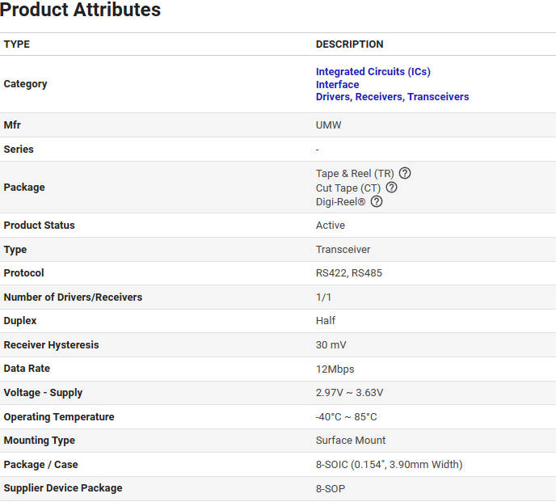This screenshot has height=502, width=556.
Task: Click the TYPE column header
Action: [17, 44]
